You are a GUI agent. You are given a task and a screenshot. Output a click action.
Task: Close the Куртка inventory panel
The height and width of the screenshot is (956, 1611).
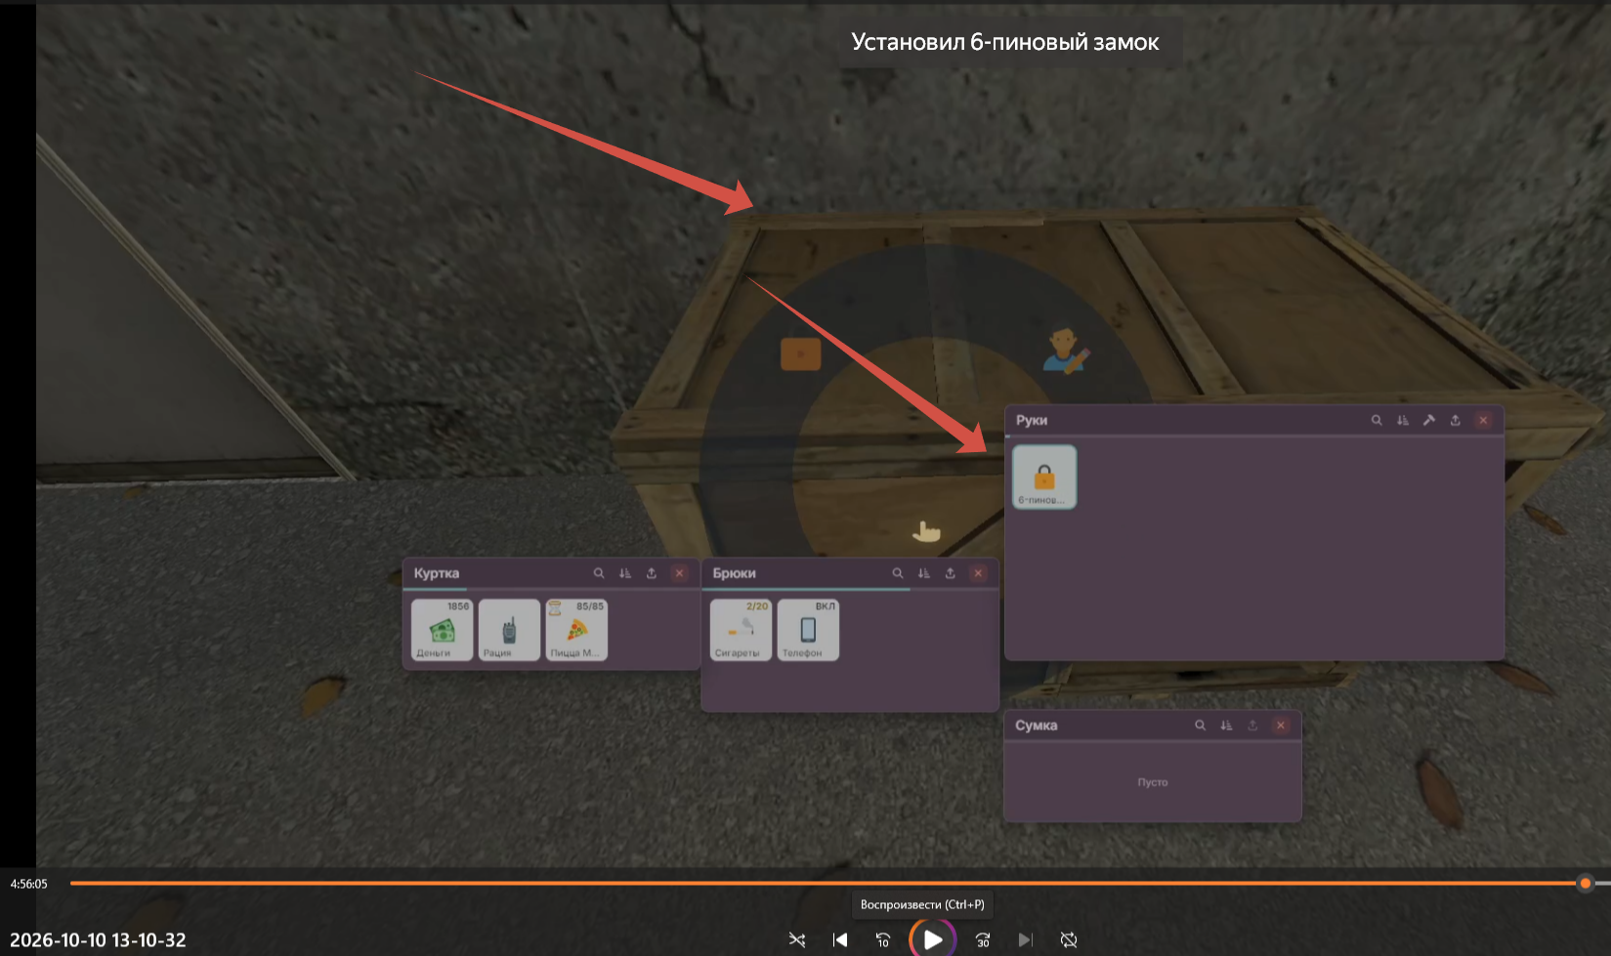point(679,573)
